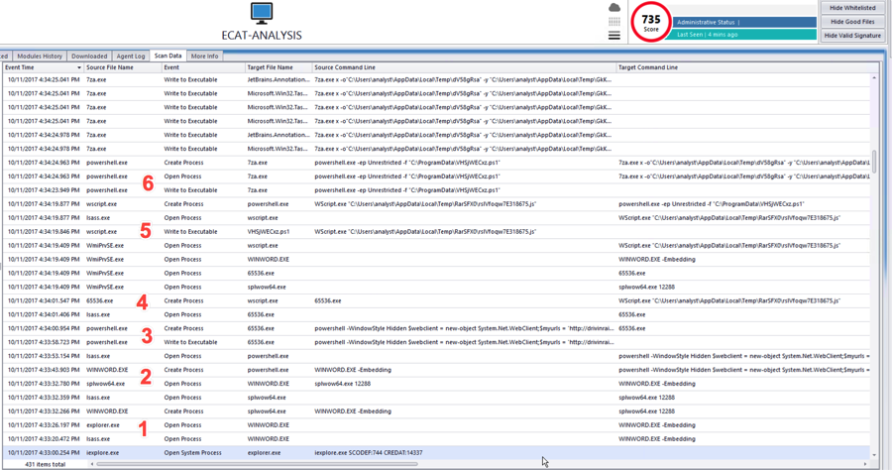892x470 pixels.
Task: Open the Event Time sort dropdown arrow
Action: pos(79,68)
